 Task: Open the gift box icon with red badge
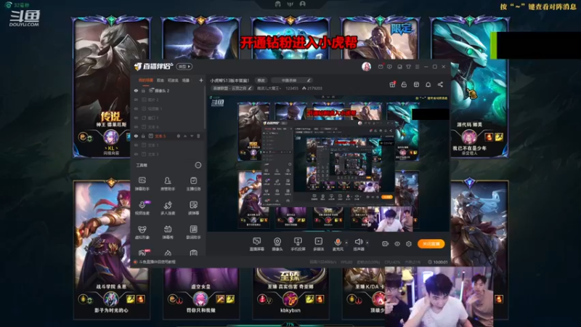tap(392, 84)
